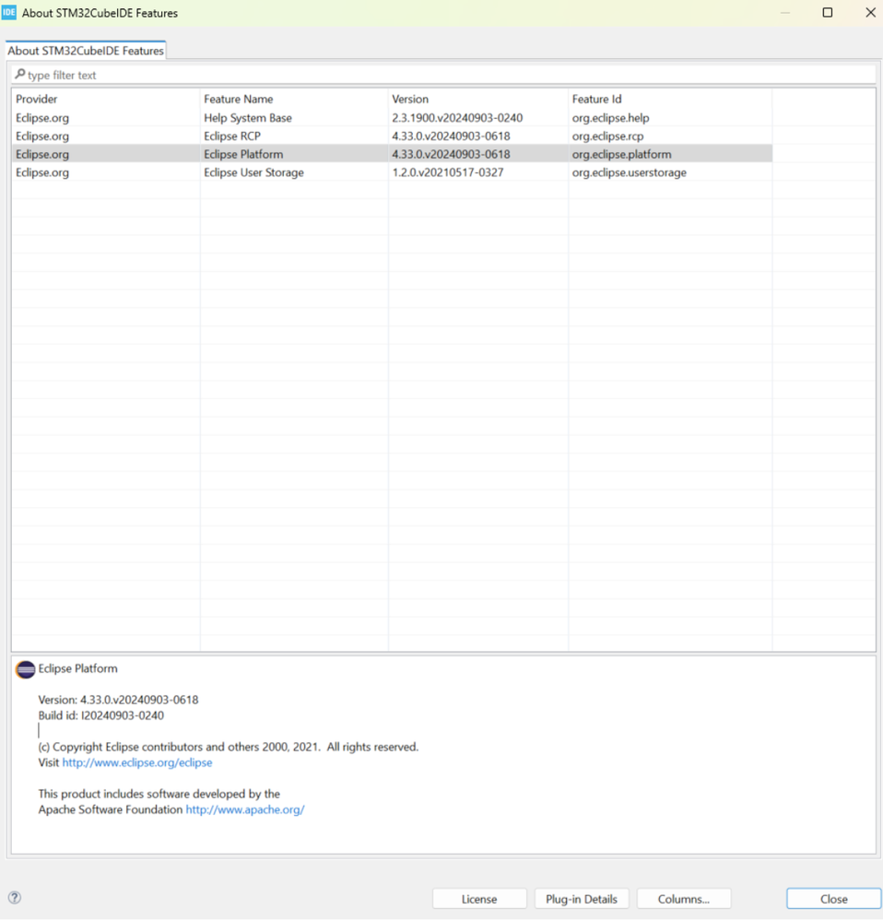Click the Version 4.33.0 details text line
This screenshot has height=921, width=883.
click(118, 700)
